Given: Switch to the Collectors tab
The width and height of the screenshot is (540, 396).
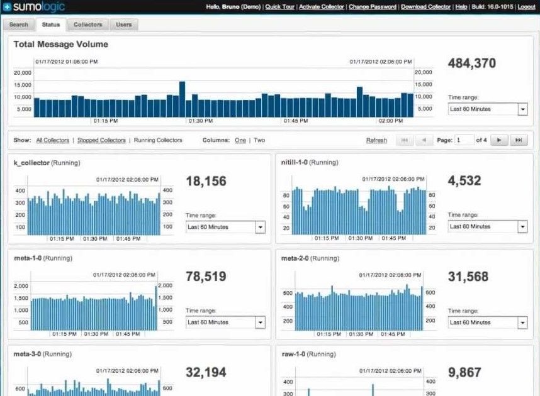Looking at the screenshot, I should pyautogui.click(x=88, y=25).
